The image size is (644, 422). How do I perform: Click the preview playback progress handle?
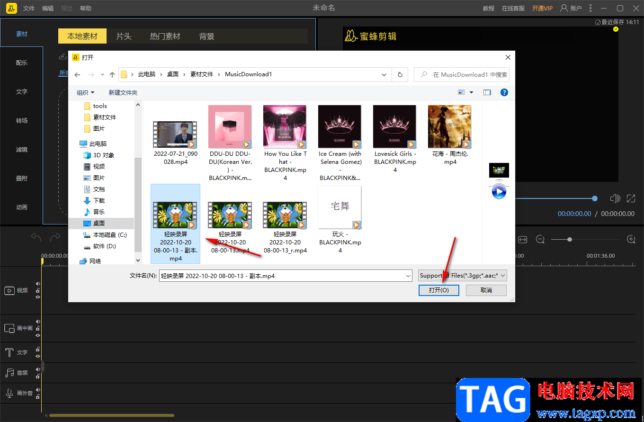595,198
